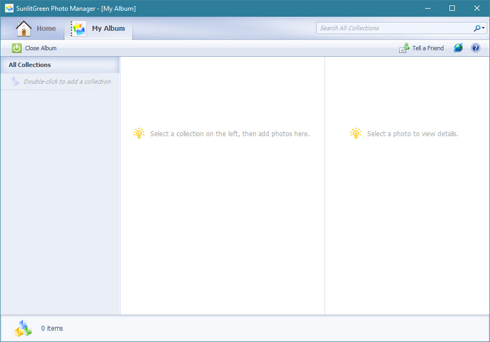Switch to the My Album tab

click(98, 29)
